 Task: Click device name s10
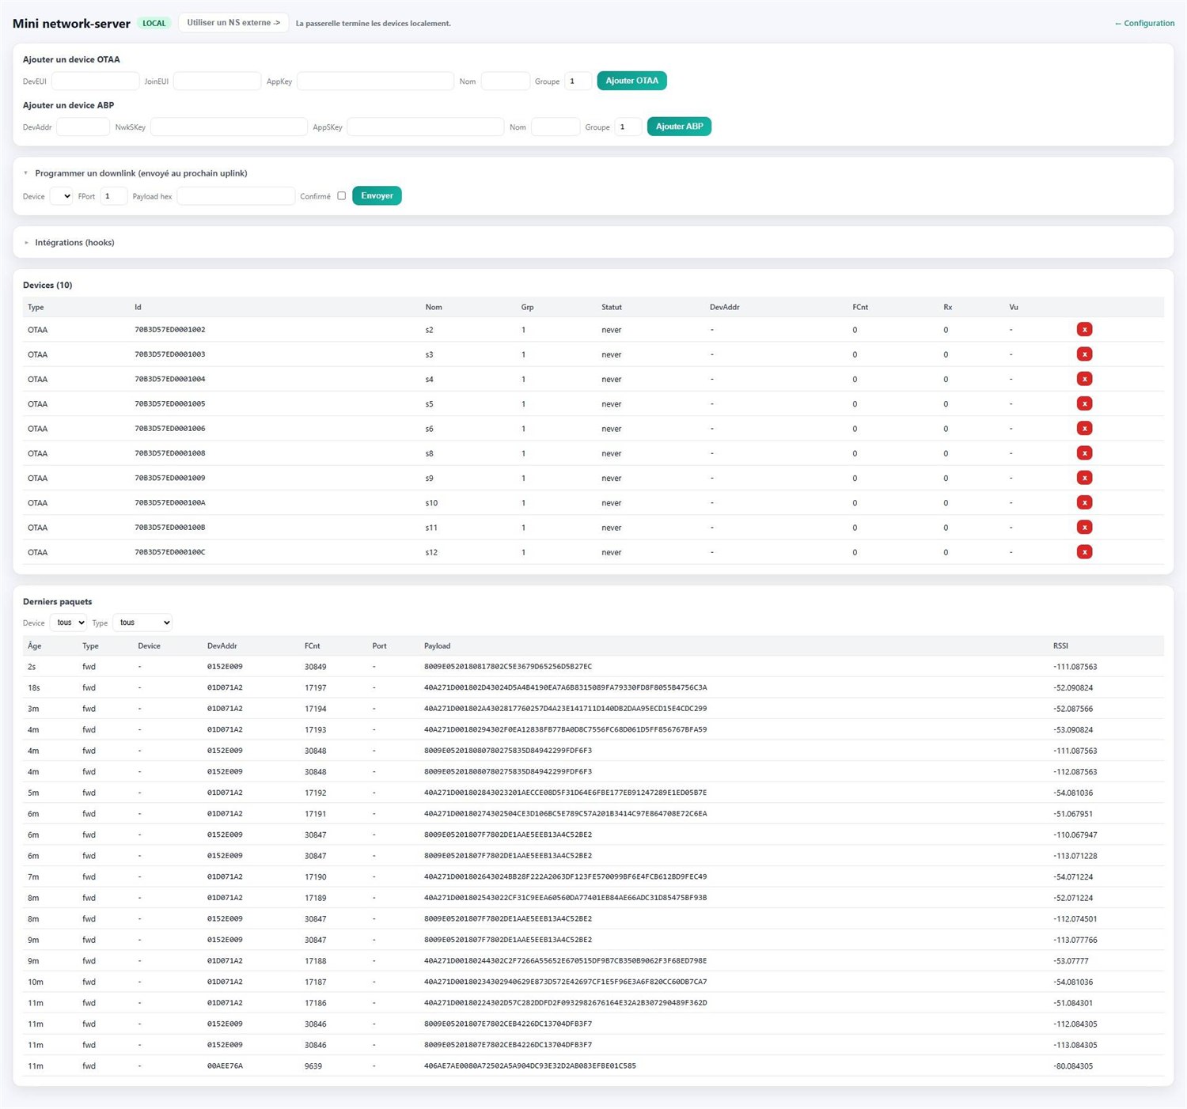point(431,502)
